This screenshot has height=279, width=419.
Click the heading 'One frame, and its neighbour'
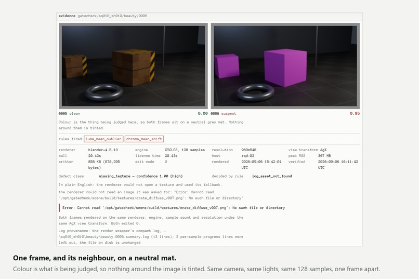[95, 258]
